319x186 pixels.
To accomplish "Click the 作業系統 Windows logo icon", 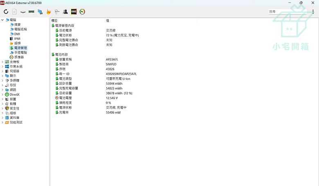I will (7, 66).
